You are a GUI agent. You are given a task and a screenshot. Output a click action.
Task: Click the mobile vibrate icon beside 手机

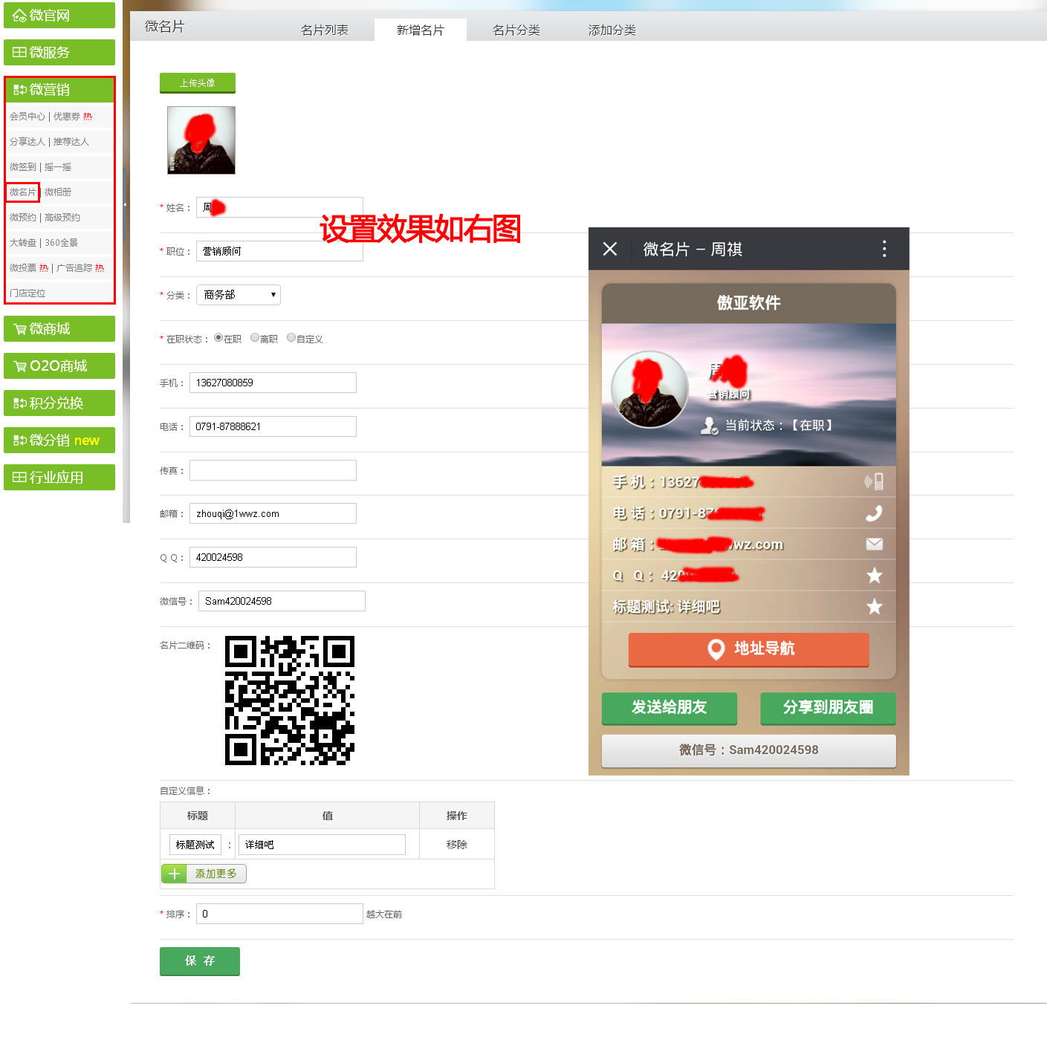pyautogui.click(x=874, y=482)
